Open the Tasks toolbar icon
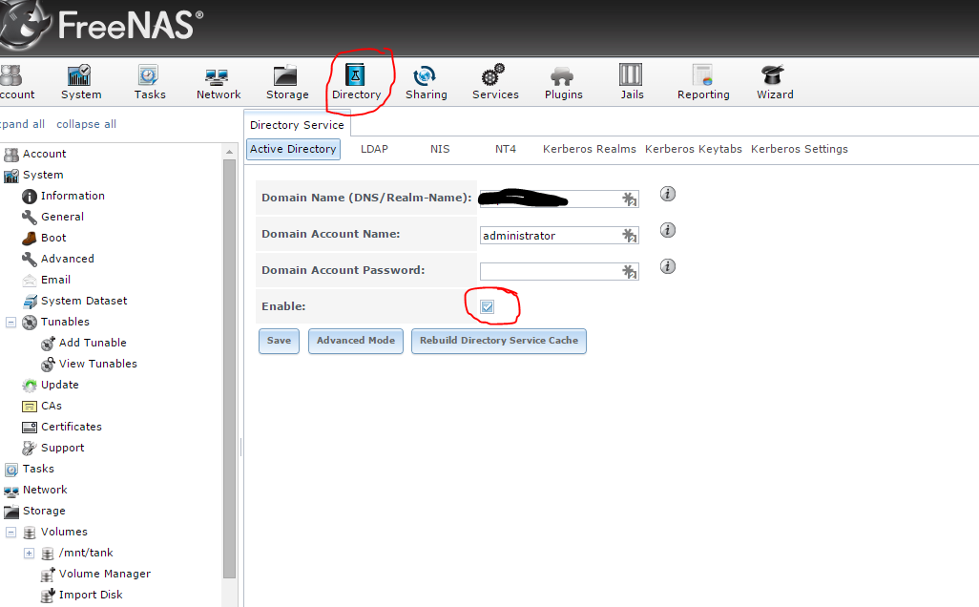979x607 pixels. point(149,82)
